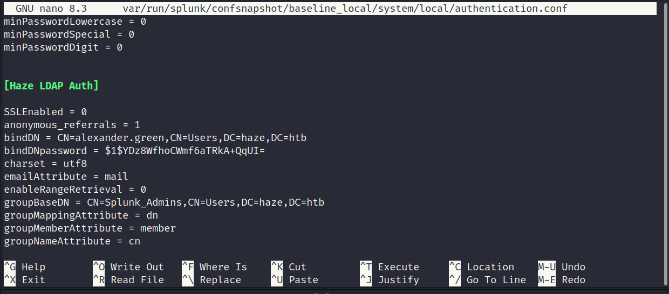The image size is (669, 294).
Task: Select the ^J Justify shortcut
Action: [390, 280]
